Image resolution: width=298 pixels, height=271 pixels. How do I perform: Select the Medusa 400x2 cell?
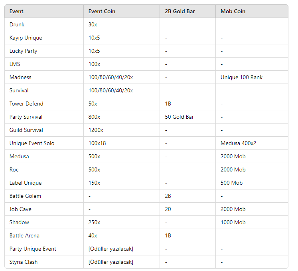(238, 143)
